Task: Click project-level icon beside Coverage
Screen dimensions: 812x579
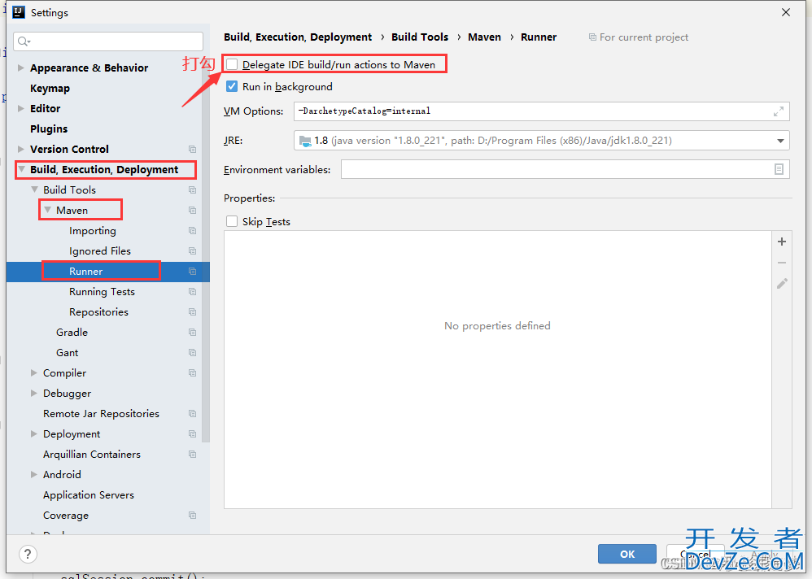Action: coord(193,516)
